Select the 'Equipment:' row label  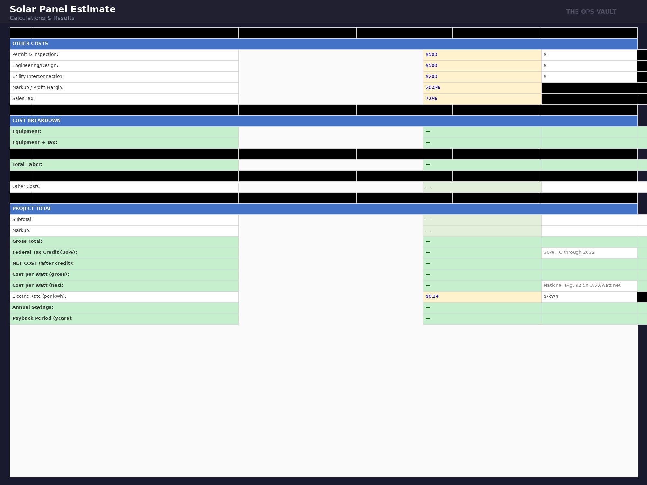point(124,132)
